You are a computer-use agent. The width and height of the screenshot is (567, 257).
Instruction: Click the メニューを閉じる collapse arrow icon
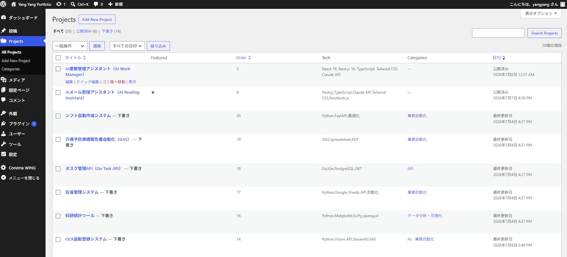(x=4, y=178)
